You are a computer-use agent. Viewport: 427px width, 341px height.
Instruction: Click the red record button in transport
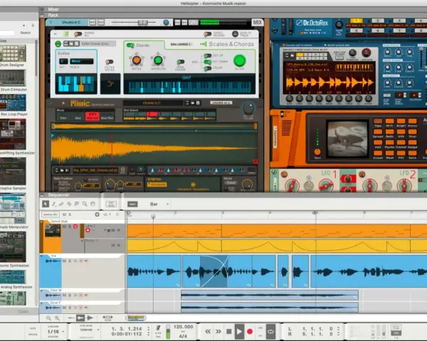point(250,331)
